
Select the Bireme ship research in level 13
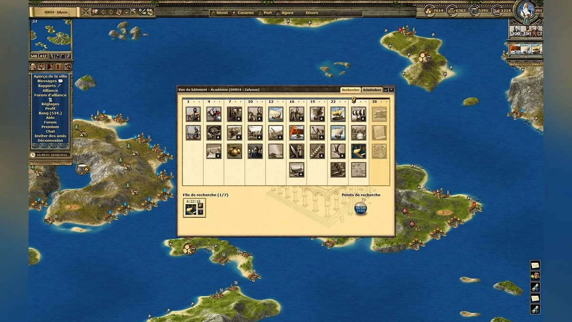276,114
